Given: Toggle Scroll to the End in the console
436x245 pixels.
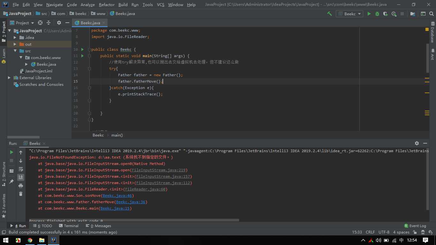Looking at the screenshot, I should point(21,177).
